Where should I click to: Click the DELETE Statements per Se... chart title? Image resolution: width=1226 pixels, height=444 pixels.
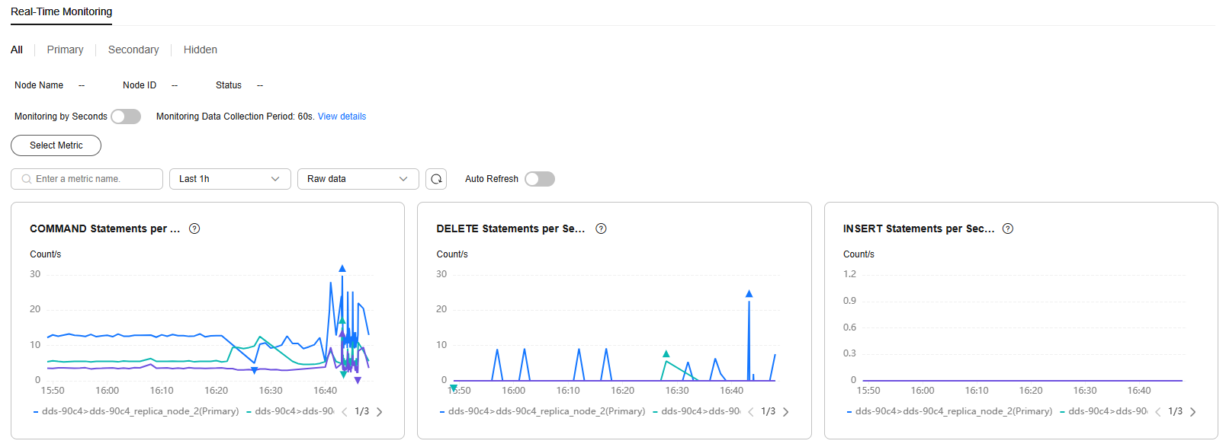coord(511,228)
